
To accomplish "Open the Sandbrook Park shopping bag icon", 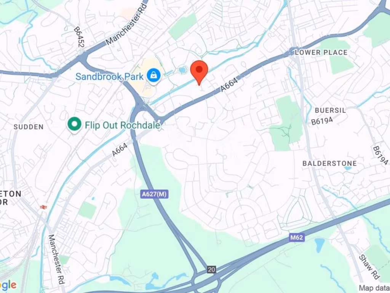I will click(154, 76).
